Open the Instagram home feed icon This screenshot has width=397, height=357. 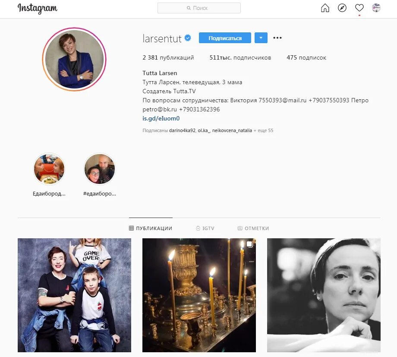coord(325,8)
